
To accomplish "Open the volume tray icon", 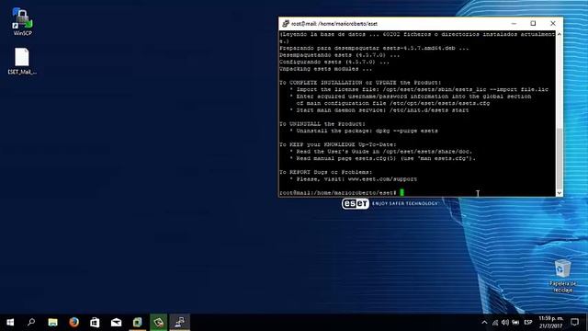I will pos(505,323).
